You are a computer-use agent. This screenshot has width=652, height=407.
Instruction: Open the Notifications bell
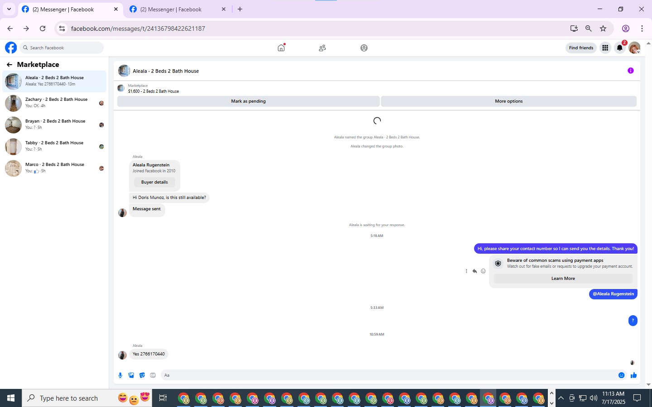(620, 47)
